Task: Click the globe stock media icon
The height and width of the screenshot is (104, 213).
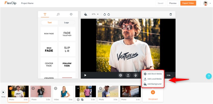Action: 120,75
